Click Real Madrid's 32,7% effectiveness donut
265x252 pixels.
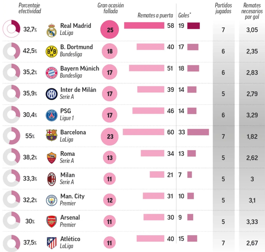tap(11, 28)
